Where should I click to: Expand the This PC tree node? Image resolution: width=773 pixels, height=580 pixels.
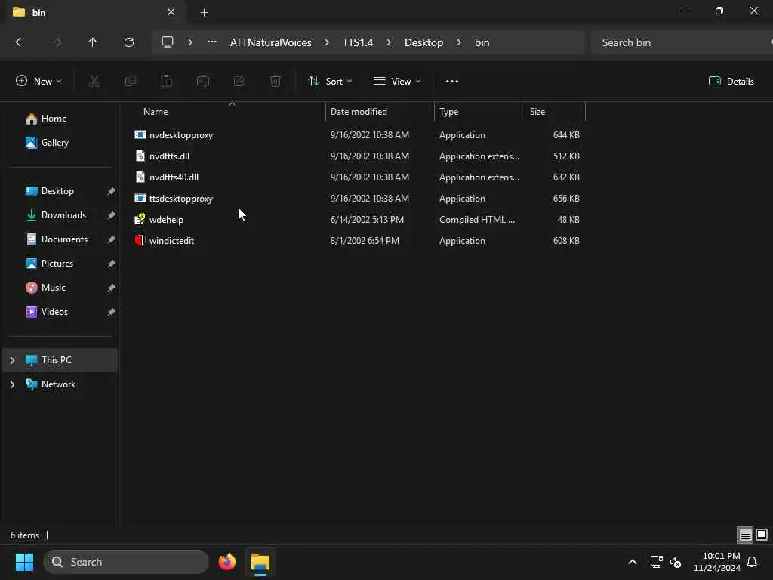[12, 360]
